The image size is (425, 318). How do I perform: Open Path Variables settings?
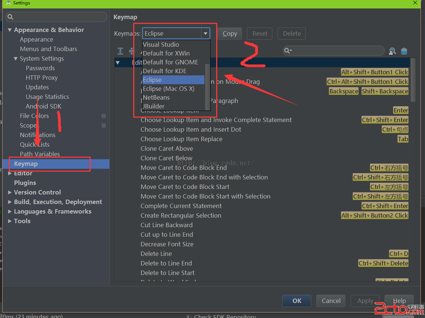(x=40, y=154)
